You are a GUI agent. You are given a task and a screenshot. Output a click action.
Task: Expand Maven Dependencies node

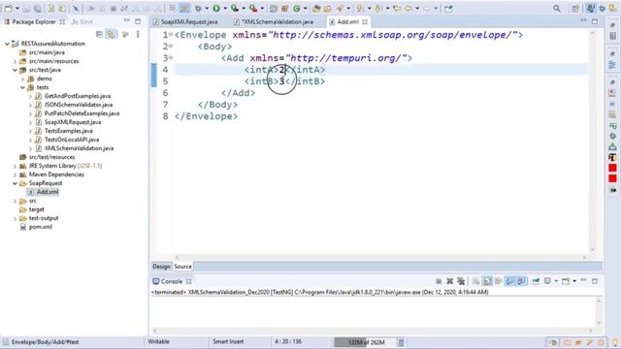click(16, 174)
